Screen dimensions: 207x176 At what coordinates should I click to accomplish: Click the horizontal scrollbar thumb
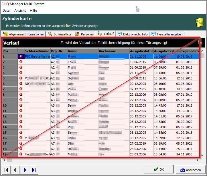(x=9, y=160)
